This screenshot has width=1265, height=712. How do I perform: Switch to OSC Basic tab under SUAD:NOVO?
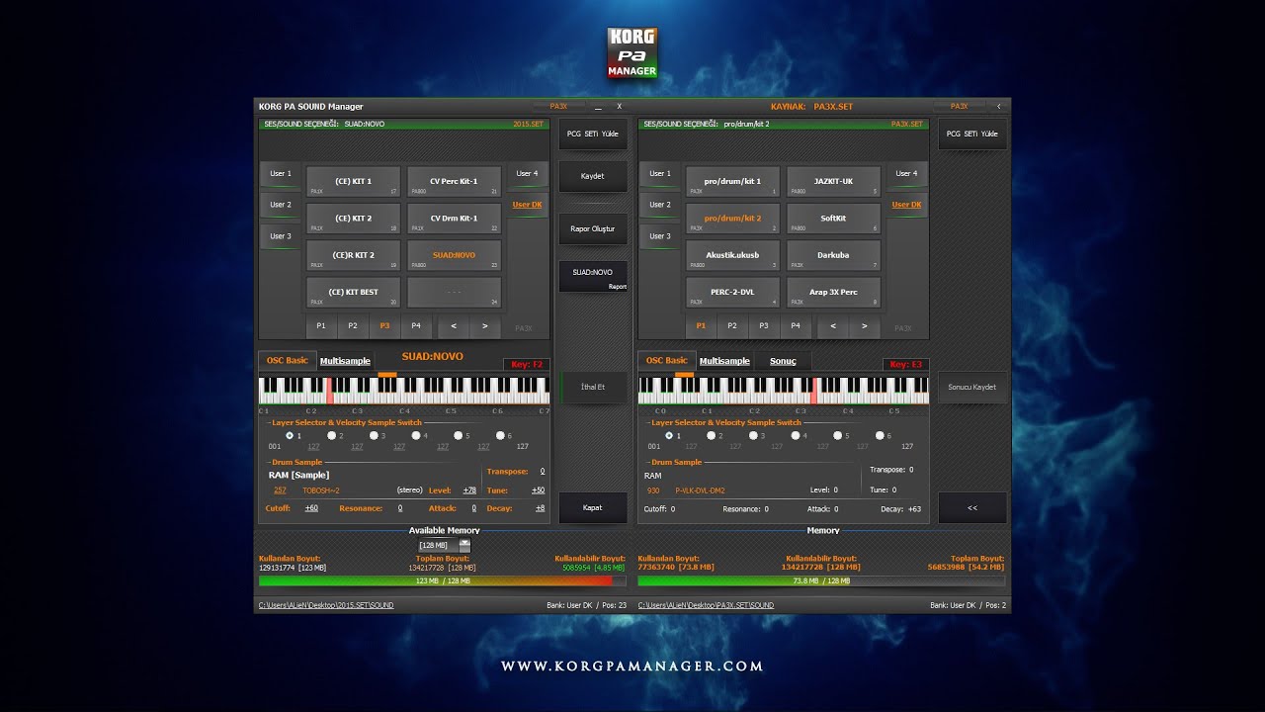[288, 361]
